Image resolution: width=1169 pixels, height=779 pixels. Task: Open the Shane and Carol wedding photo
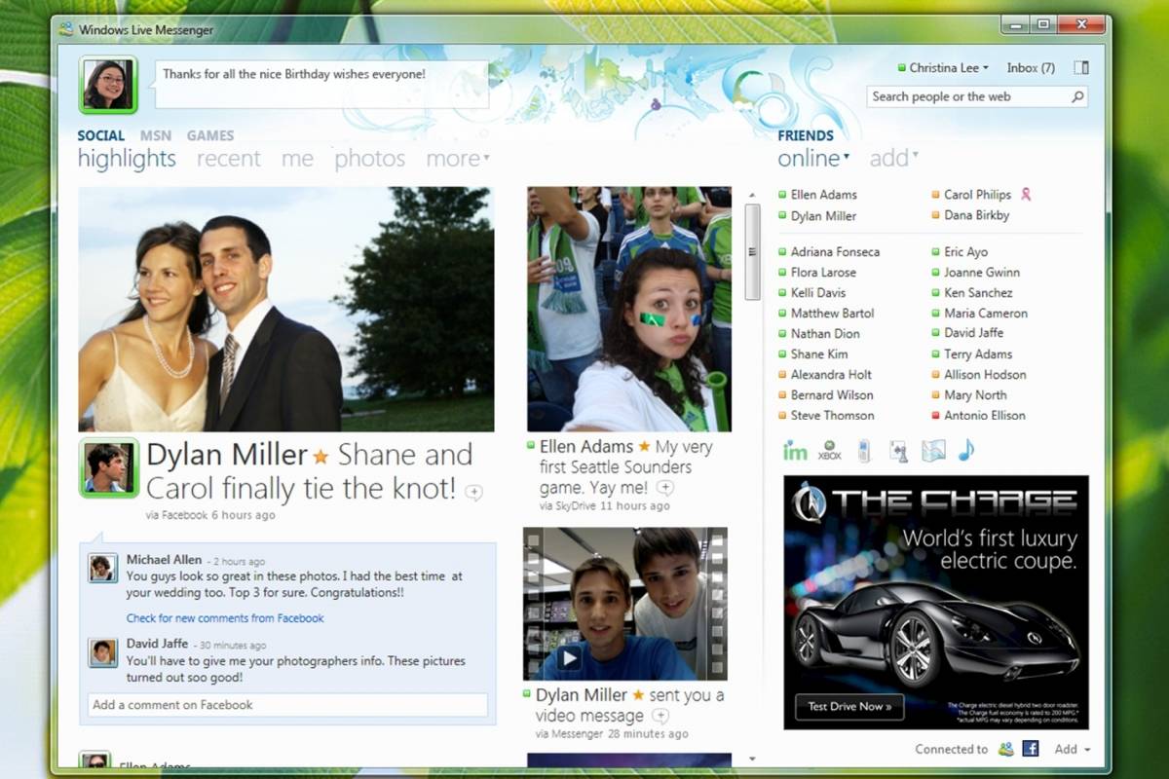coord(286,310)
